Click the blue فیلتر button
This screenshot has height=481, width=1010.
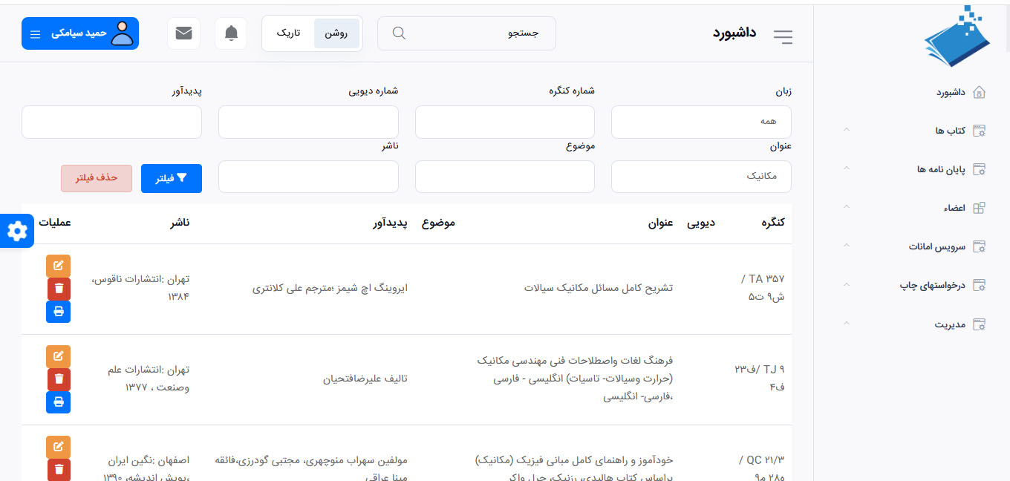[x=171, y=179]
